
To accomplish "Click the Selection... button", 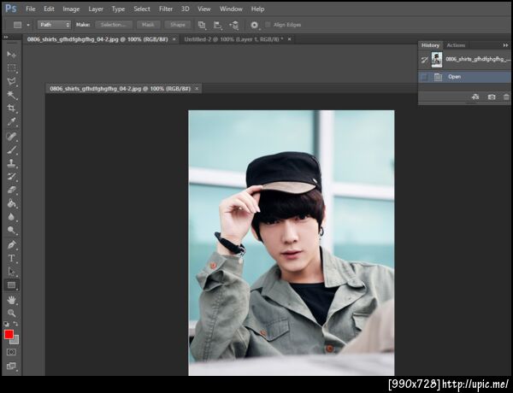I will 114,25.
